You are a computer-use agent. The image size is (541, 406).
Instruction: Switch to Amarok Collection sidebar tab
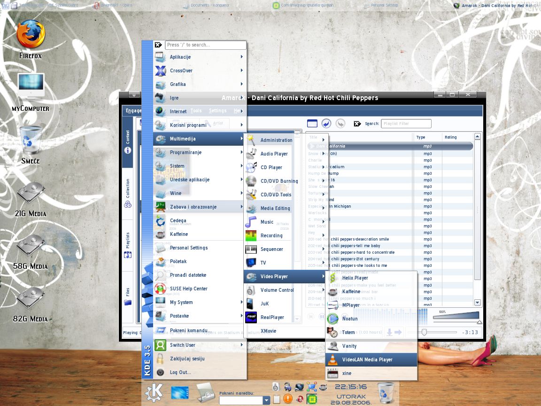128,193
